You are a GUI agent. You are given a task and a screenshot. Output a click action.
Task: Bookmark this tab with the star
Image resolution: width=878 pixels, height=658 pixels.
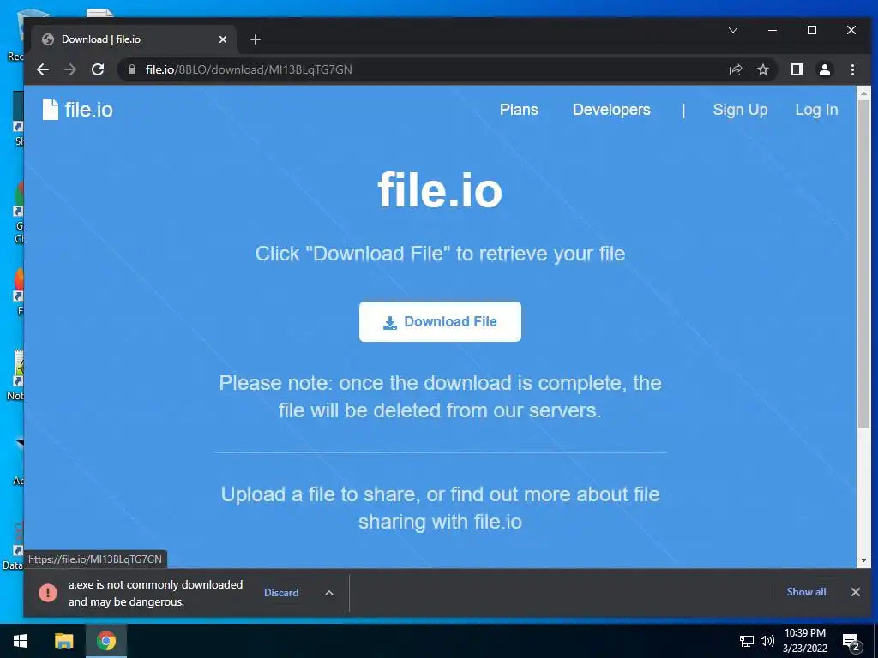click(762, 69)
